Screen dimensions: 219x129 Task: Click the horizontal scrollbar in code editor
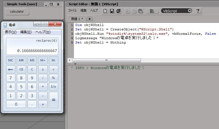tap(107, 60)
